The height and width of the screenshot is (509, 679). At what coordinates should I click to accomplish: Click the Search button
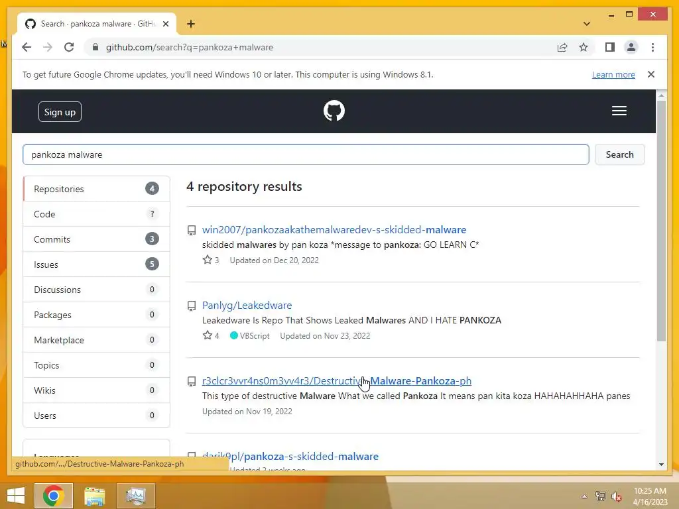click(619, 154)
